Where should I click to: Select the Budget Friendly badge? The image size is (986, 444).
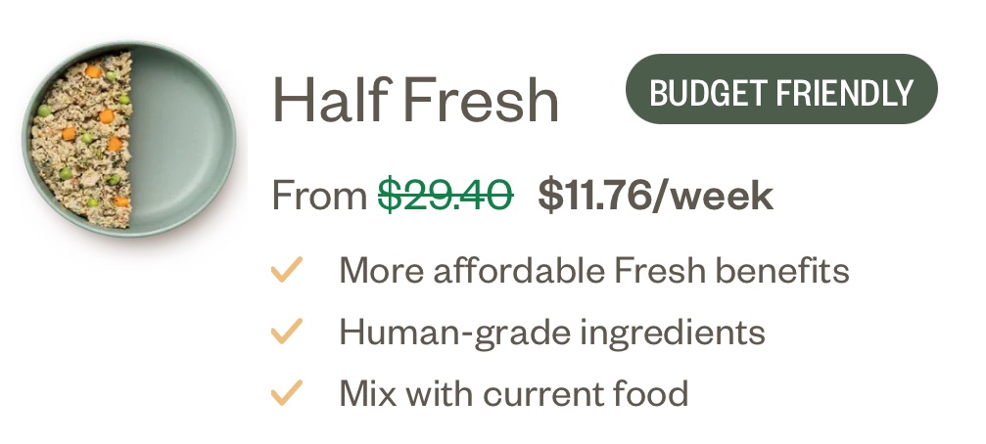click(x=780, y=90)
